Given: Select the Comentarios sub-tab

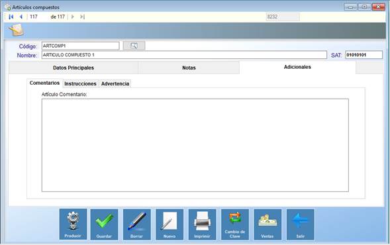Looking at the screenshot, I should click(44, 83).
